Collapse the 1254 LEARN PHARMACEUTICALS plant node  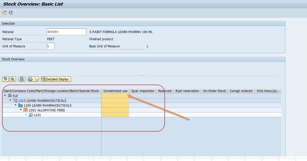click(15, 105)
